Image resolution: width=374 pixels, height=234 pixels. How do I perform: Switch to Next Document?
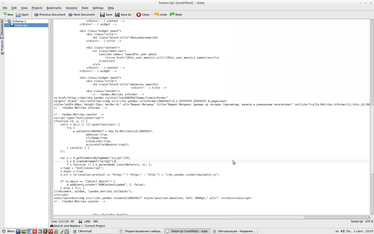click(x=82, y=15)
